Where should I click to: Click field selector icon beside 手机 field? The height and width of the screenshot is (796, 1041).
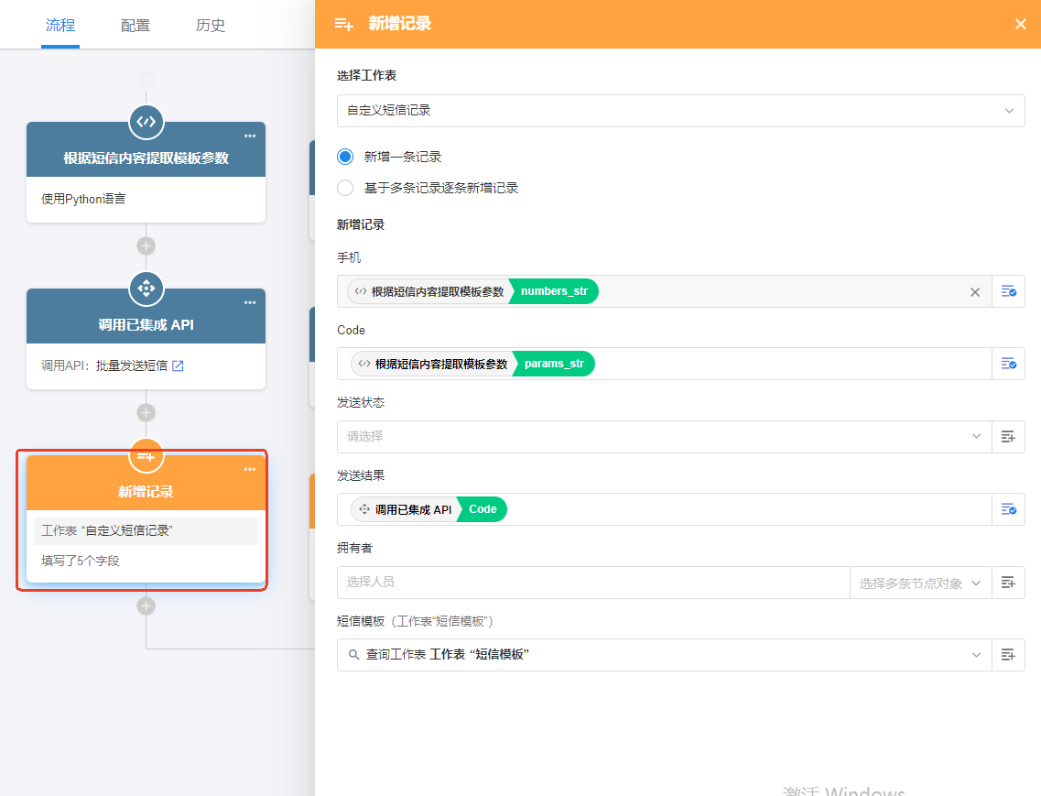tap(1008, 291)
